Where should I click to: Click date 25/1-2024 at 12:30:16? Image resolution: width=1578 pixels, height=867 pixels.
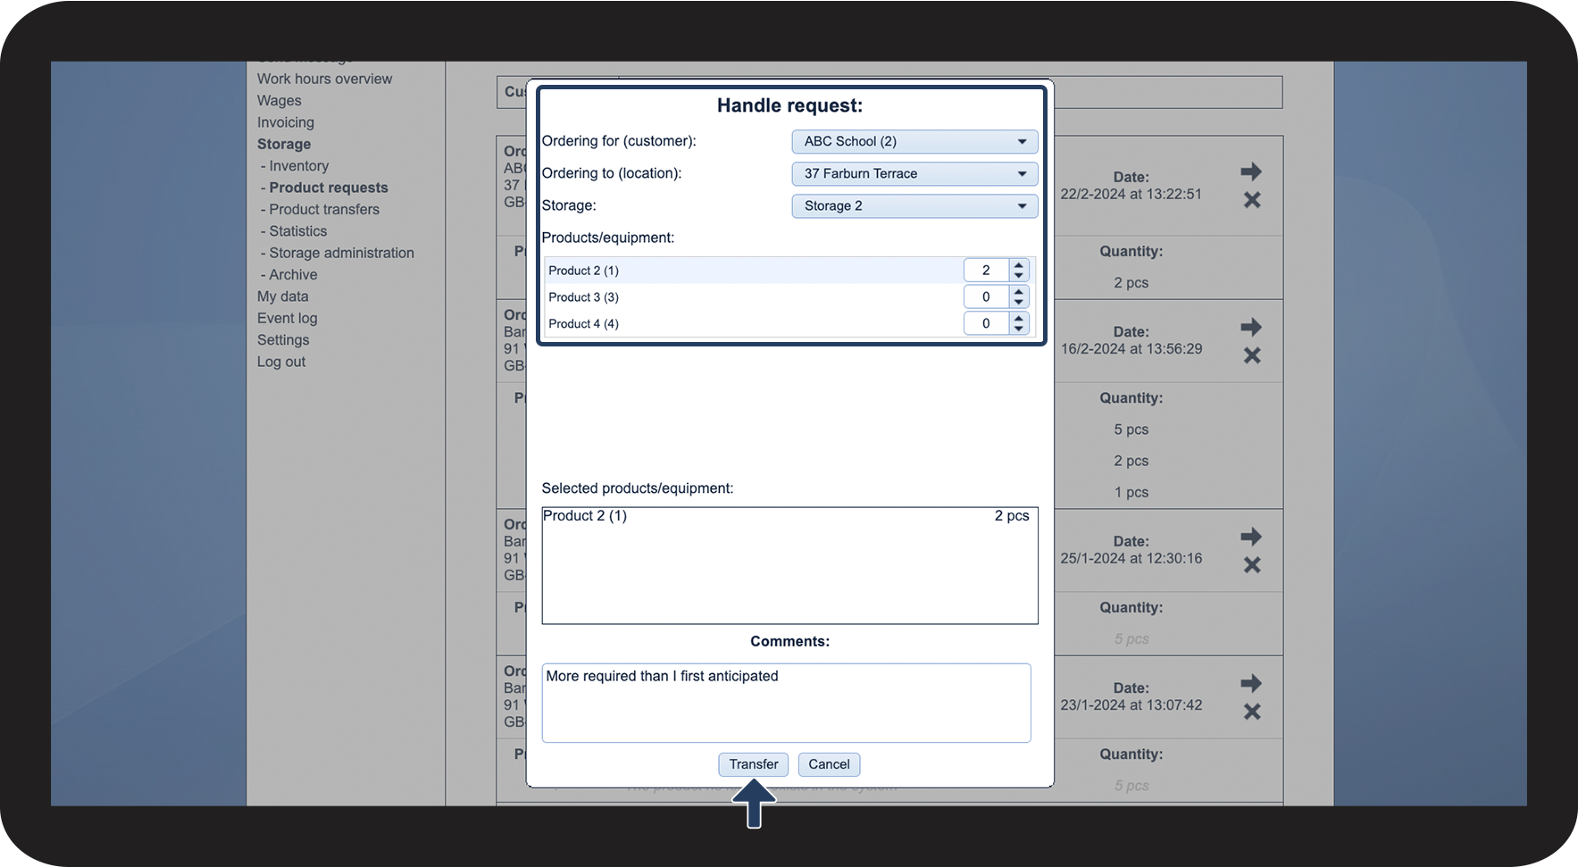tap(1131, 558)
